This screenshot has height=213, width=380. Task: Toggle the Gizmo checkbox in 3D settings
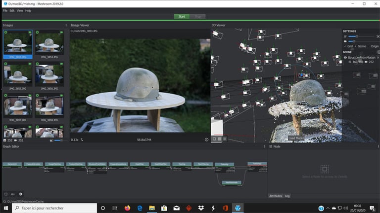(358, 46)
